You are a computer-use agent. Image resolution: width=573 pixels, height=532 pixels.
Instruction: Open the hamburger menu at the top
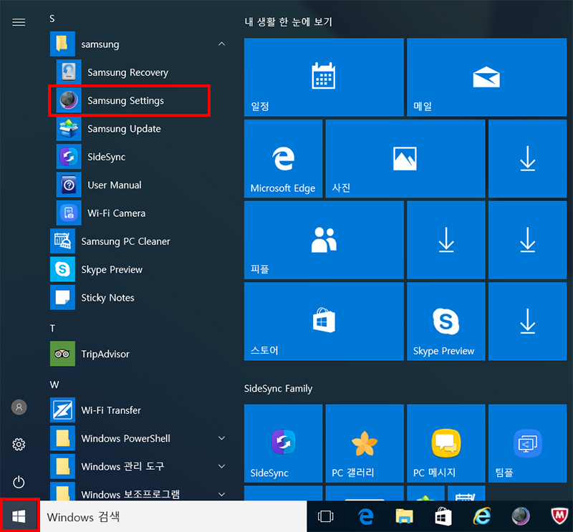click(19, 22)
